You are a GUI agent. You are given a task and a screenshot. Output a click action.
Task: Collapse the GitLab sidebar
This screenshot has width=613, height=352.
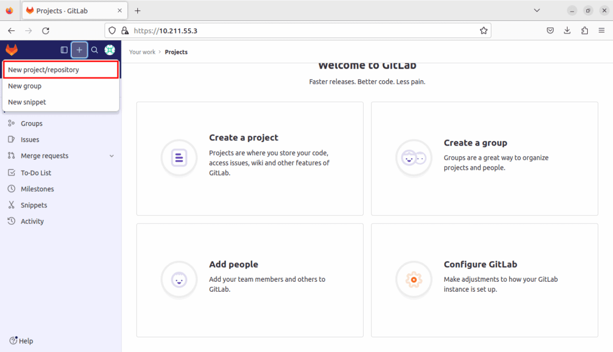(63, 50)
